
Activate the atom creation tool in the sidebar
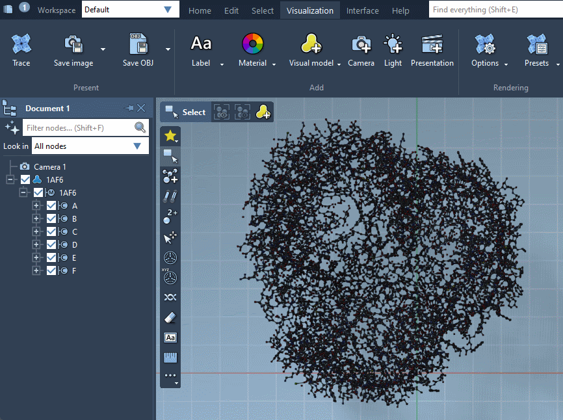[x=170, y=176]
